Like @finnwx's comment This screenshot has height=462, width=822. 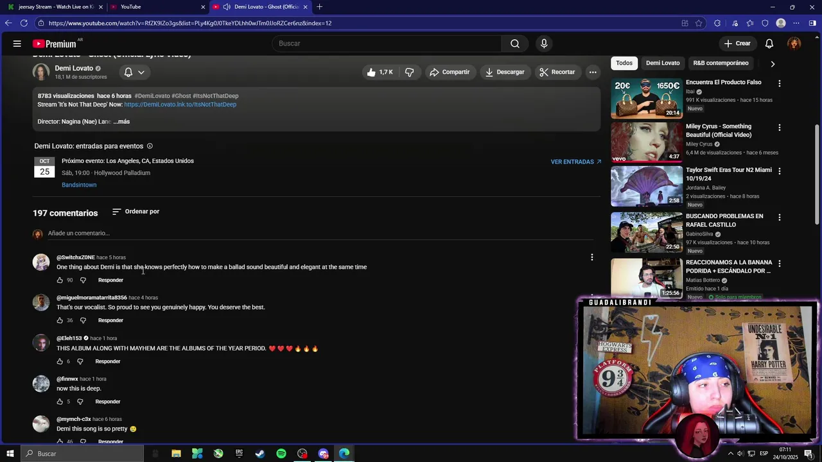point(60,402)
